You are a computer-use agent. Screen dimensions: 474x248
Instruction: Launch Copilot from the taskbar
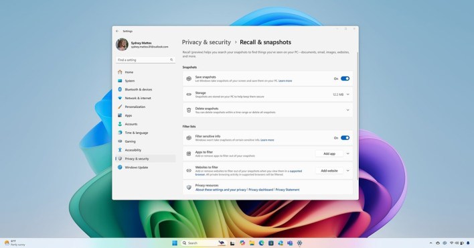point(242,243)
